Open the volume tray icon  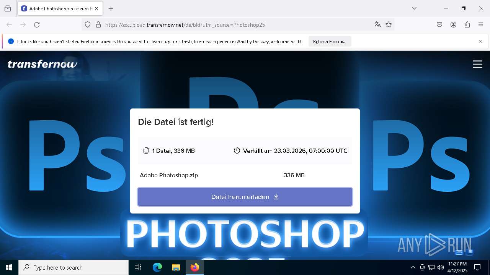coord(441,267)
